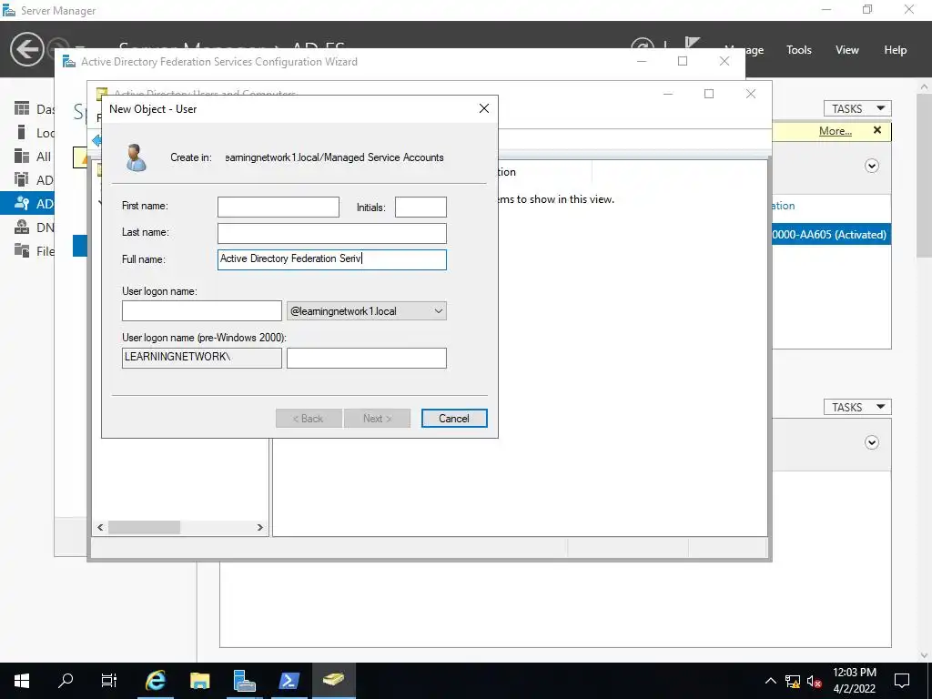Click the tree pane right scroll arrow
Image resolution: width=932 pixels, height=699 pixels.
259,527
